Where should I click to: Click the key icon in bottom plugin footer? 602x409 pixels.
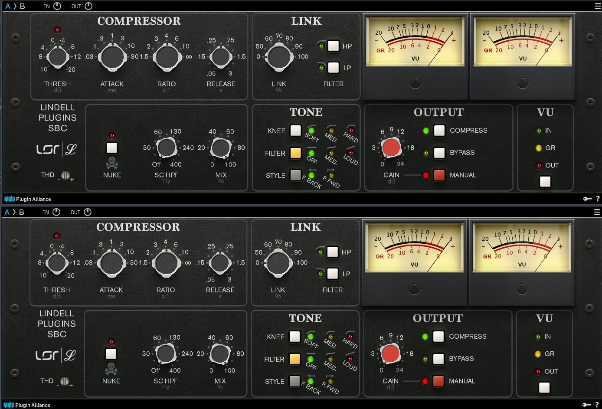pos(587,405)
